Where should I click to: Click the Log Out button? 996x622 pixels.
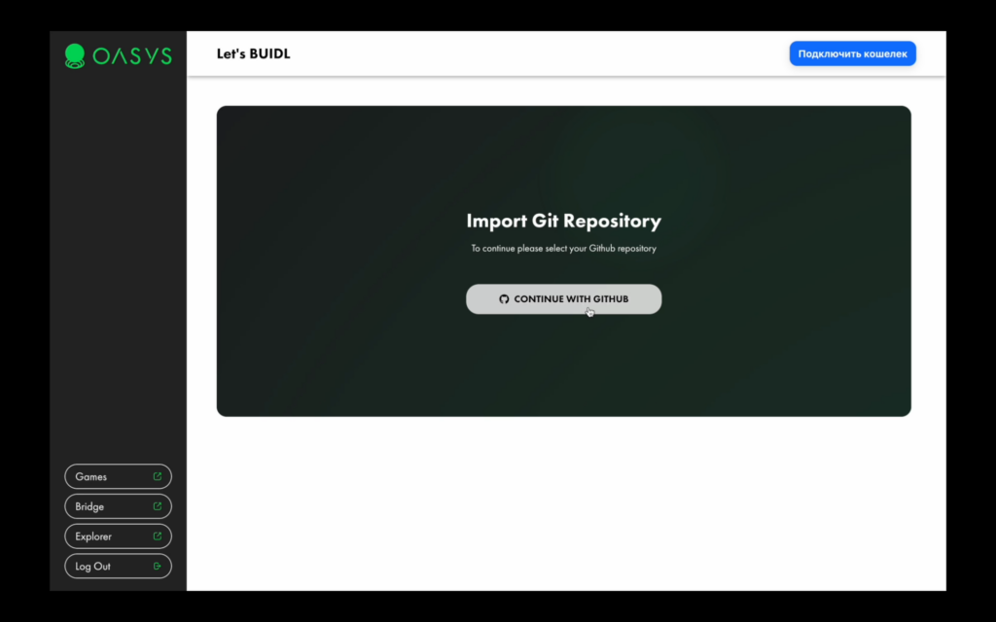click(x=118, y=567)
